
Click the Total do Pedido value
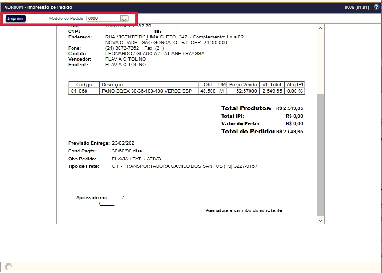click(x=290, y=132)
